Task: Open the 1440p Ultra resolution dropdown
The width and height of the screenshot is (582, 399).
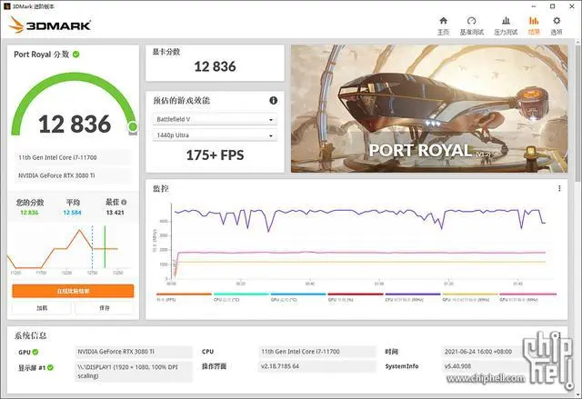Action: 215,135
